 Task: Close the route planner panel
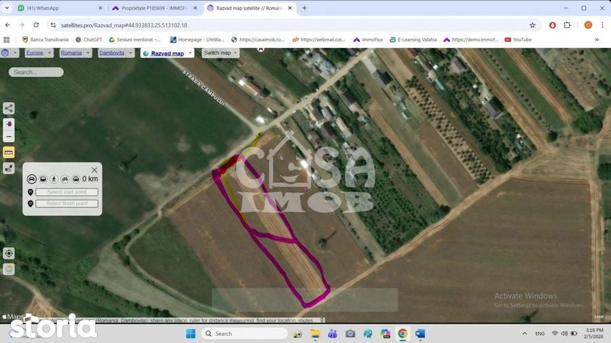click(x=94, y=170)
